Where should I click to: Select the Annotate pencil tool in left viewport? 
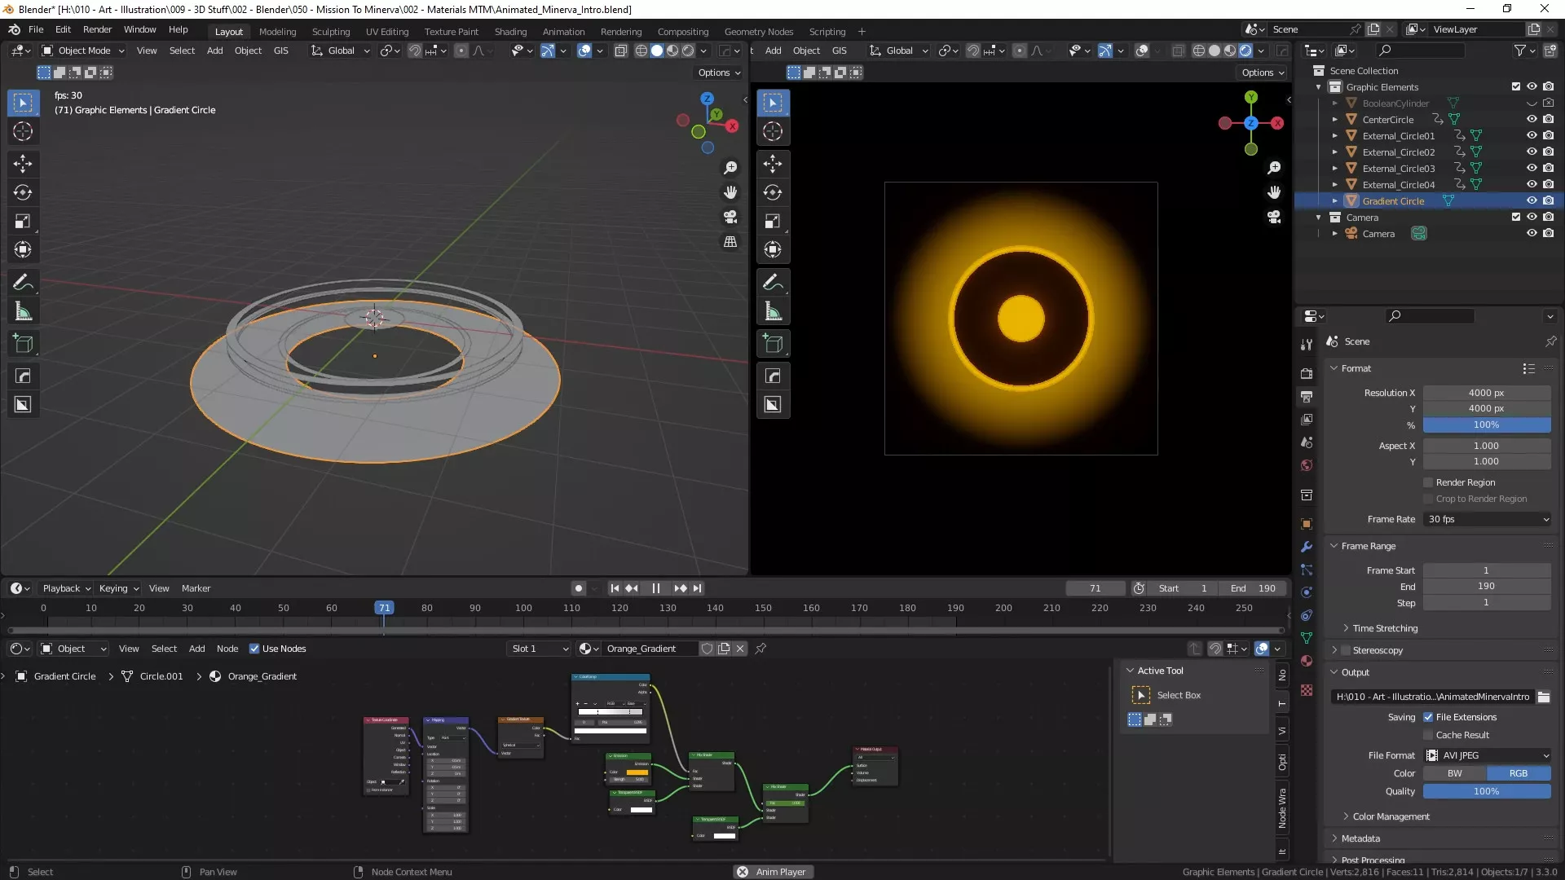pyautogui.click(x=23, y=283)
